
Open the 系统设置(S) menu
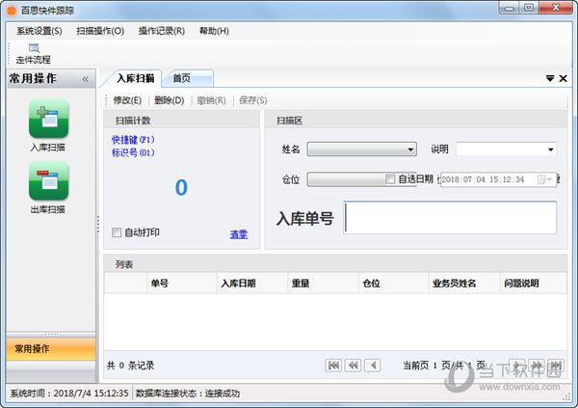(39, 31)
